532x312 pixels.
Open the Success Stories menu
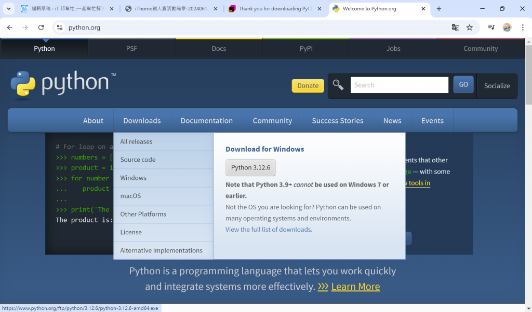(338, 120)
